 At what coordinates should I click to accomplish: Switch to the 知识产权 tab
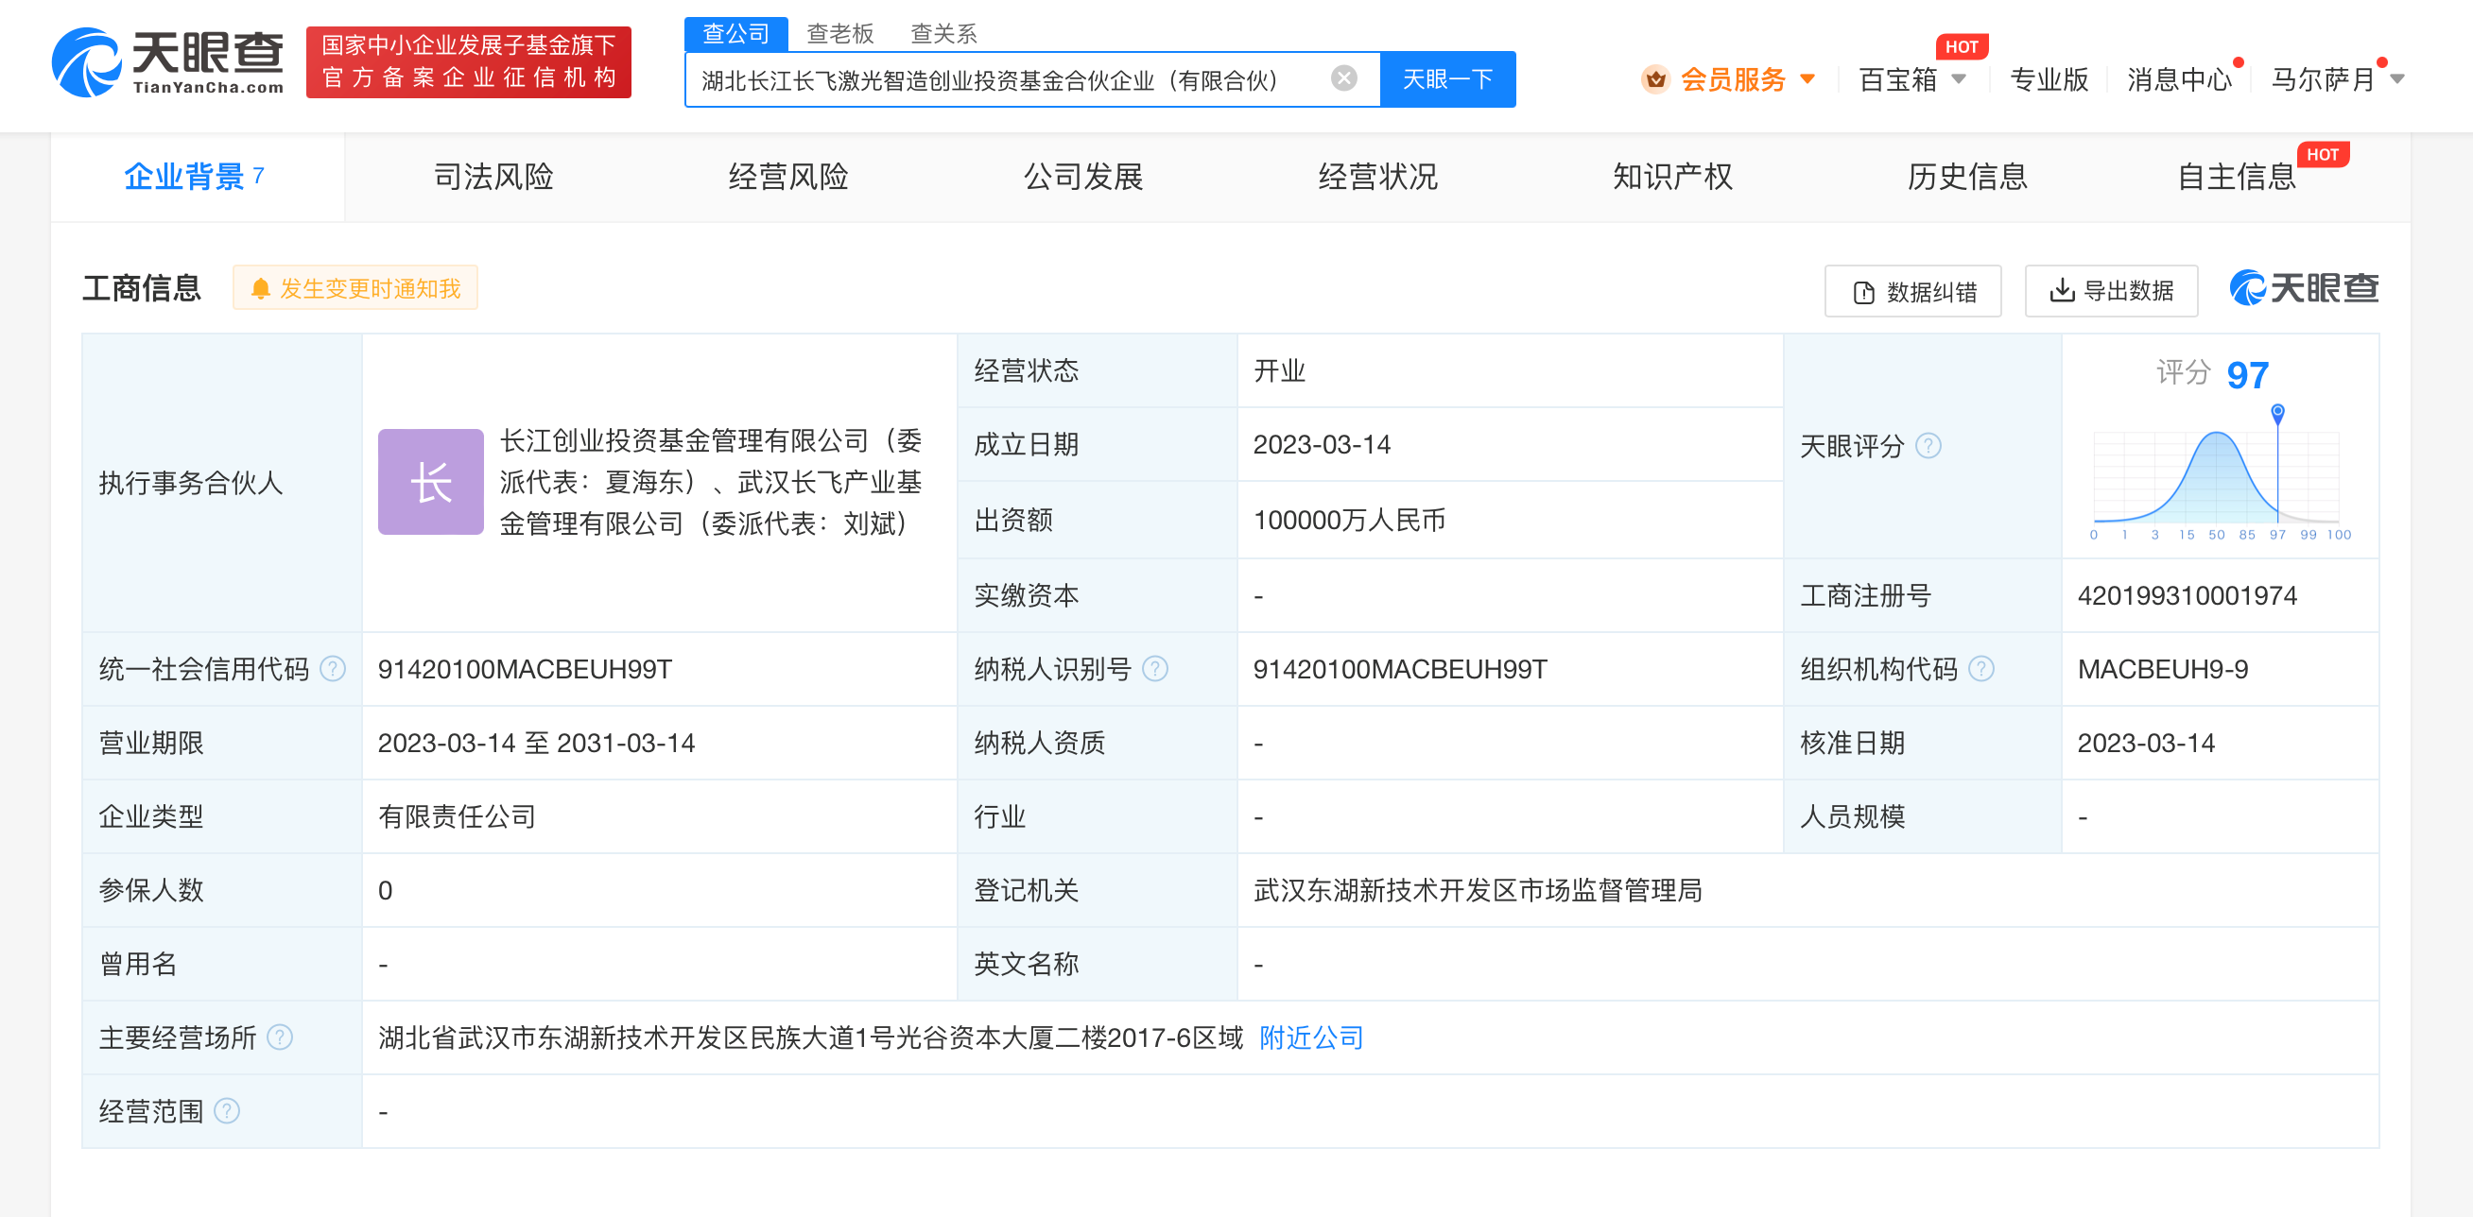[1672, 177]
